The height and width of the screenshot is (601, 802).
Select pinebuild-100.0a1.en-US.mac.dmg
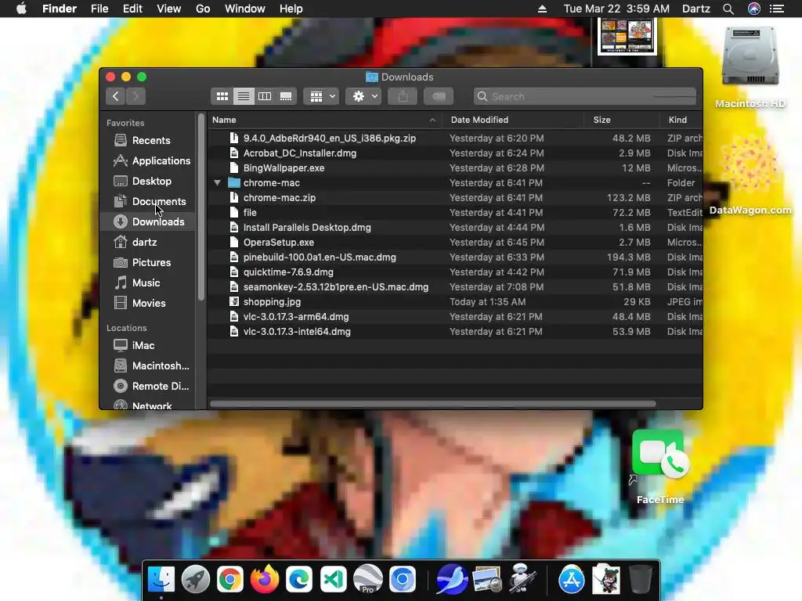point(455,257)
